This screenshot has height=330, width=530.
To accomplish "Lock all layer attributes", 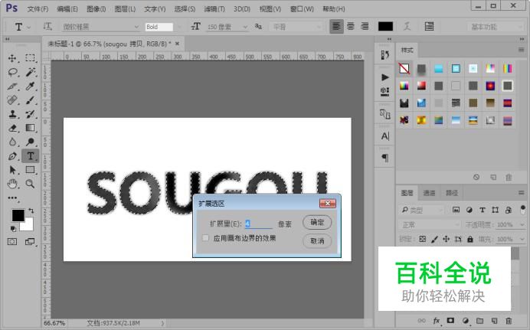I will pyautogui.click(x=469, y=239).
